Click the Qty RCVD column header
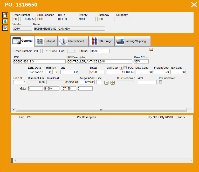The width and height of the screenshot is (199, 172). coord(166,117)
